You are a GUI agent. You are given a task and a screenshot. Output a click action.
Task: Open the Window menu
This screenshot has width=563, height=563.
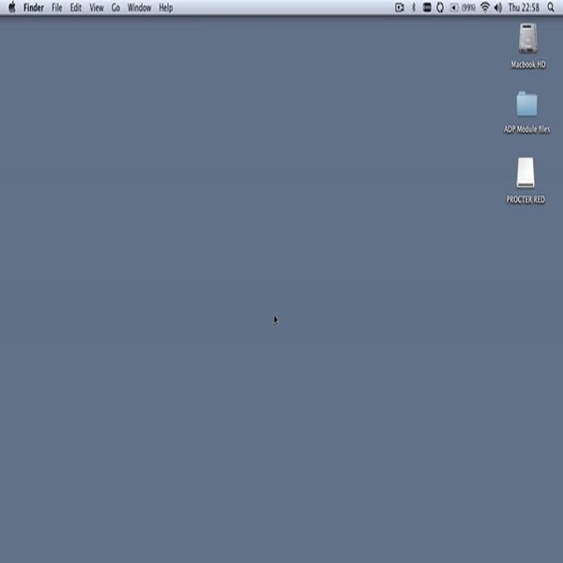click(x=139, y=8)
